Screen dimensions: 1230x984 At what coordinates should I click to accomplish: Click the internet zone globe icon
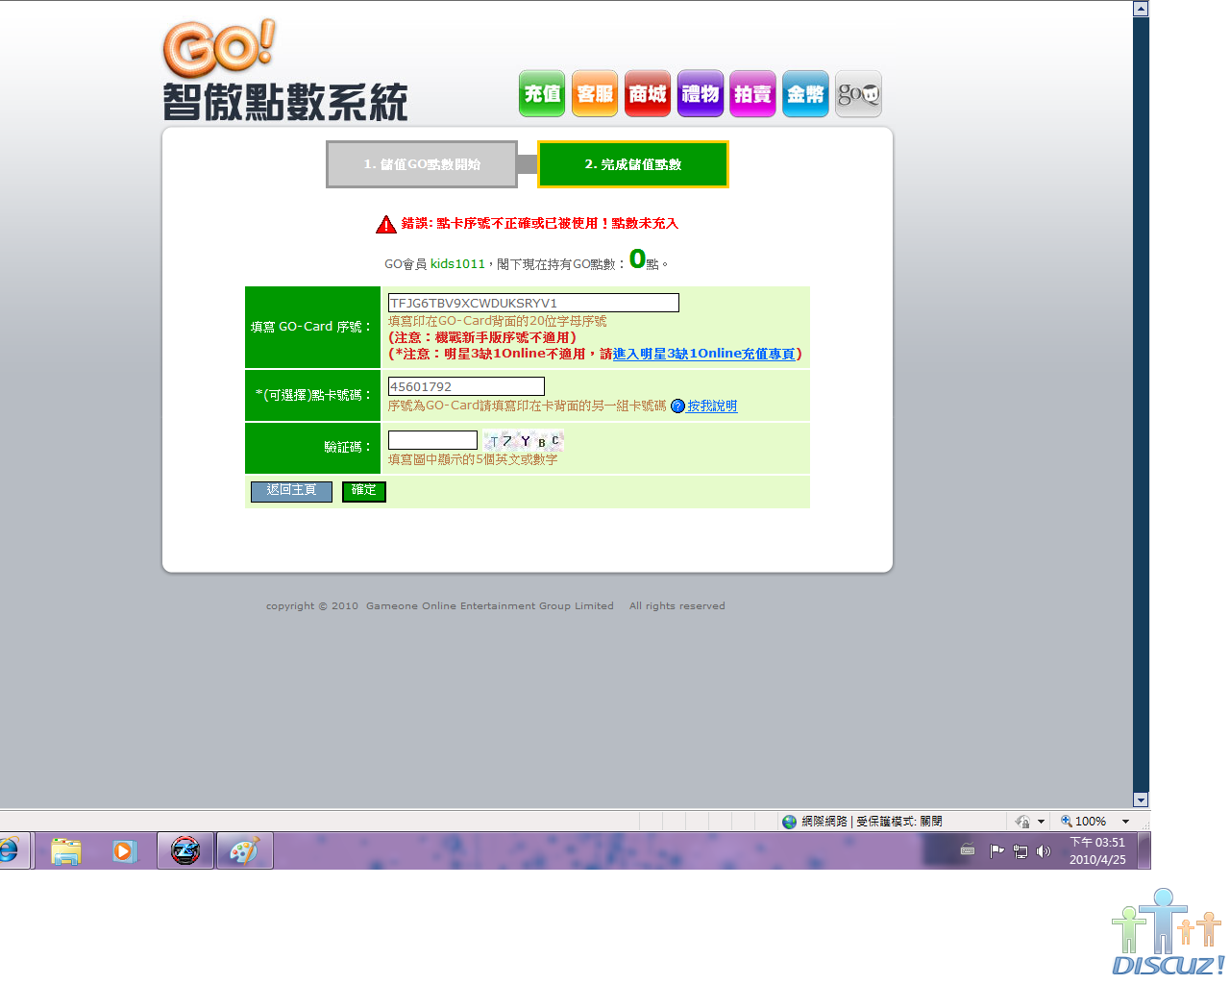790,822
